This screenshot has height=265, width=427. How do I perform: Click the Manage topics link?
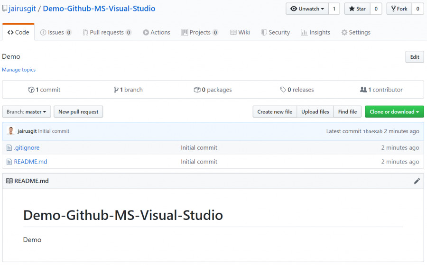(19, 70)
